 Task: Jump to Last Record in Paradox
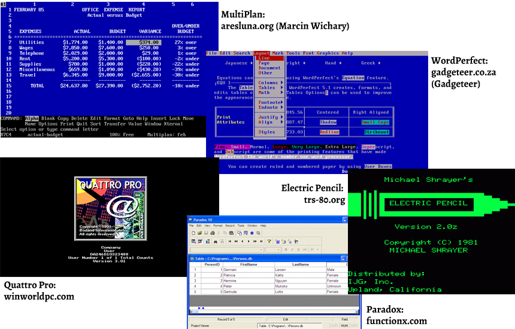(x=262, y=241)
